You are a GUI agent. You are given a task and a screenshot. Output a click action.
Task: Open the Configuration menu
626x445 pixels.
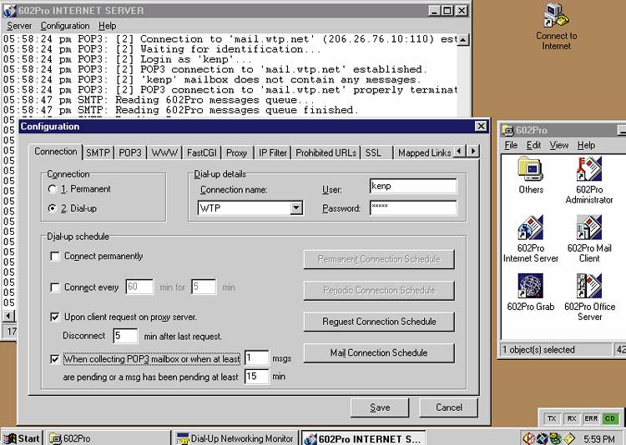pyautogui.click(x=65, y=26)
